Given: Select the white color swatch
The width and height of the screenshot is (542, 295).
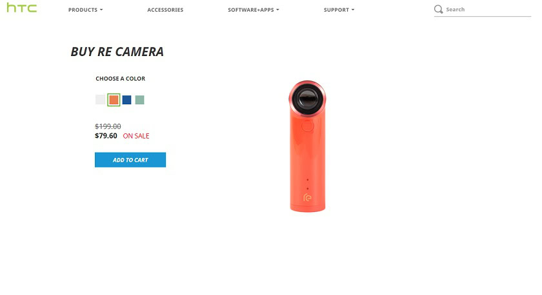Looking at the screenshot, I should click(x=100, y=100).
